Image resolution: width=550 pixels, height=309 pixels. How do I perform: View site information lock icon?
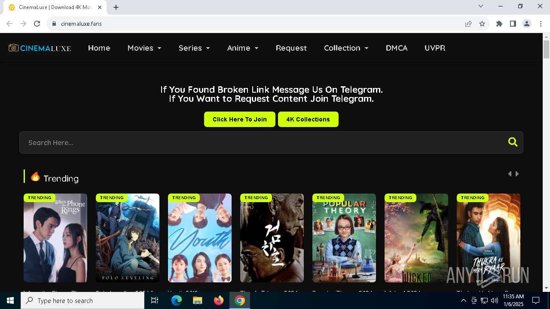tap(54, 24)
